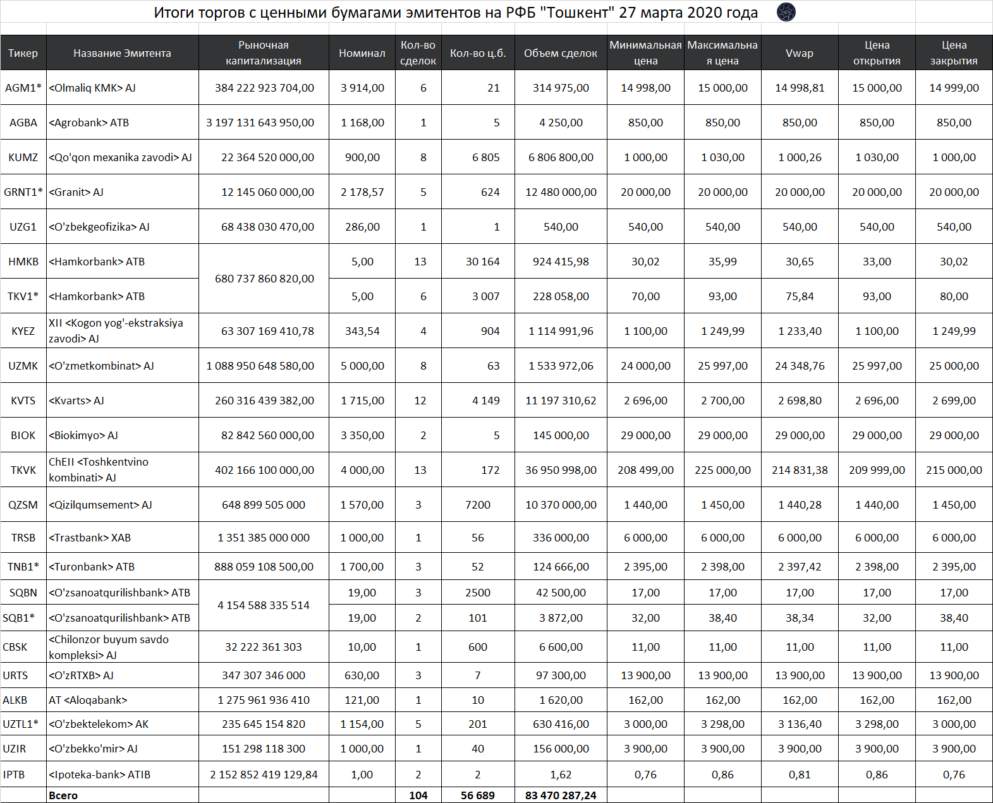Click the 'HMKB' ticker cell

(x=23, y=262)
